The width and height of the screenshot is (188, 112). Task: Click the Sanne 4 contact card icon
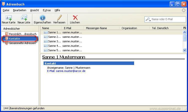coord(46,46)
